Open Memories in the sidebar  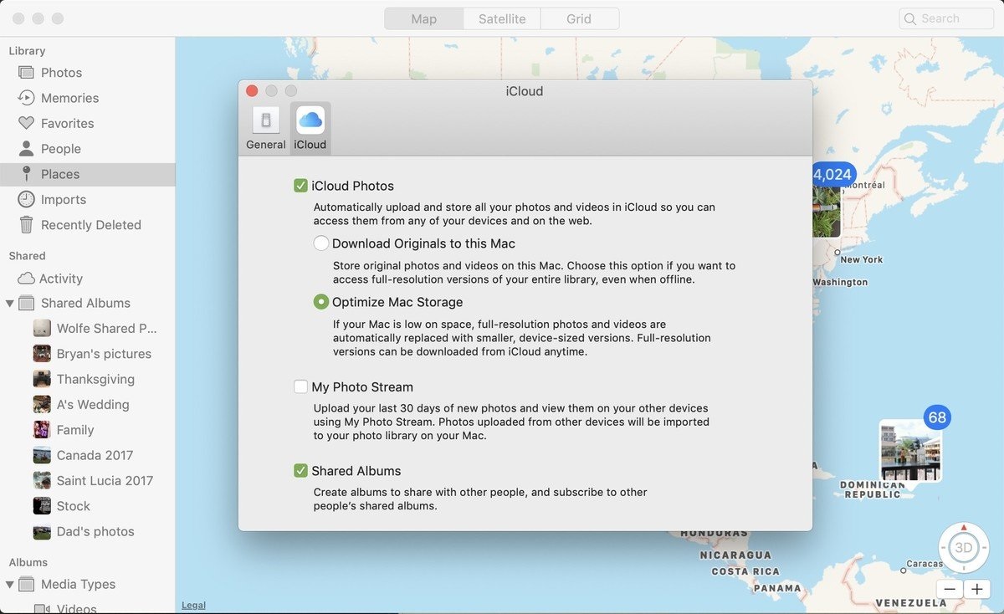69,98
